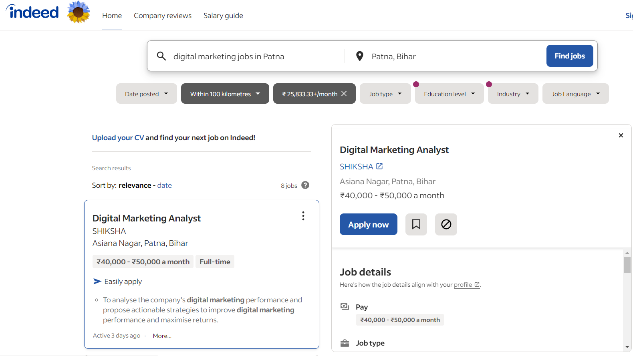
Task: Open the Industry filter dropdown
Action: 513,94
